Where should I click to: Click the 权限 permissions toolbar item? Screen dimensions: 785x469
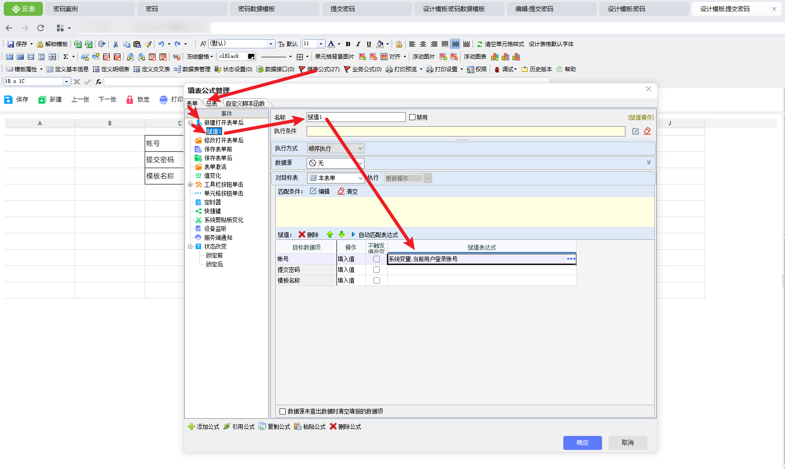(x=477, y=69)
